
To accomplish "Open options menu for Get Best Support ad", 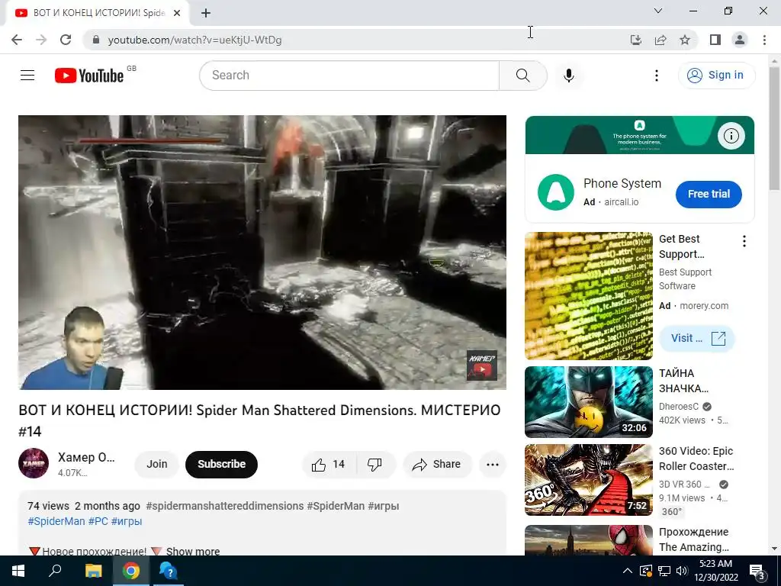I will (x=744, y=242).
